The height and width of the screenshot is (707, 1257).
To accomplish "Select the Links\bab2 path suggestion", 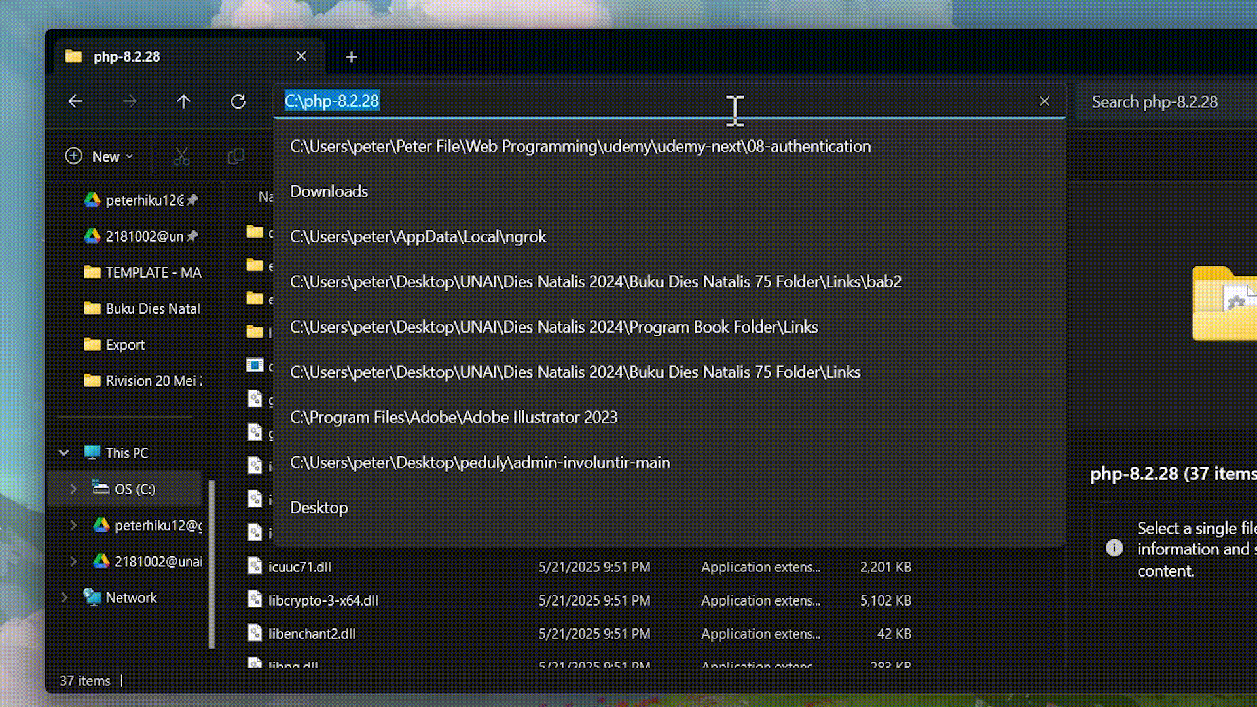I will [669, 281].
